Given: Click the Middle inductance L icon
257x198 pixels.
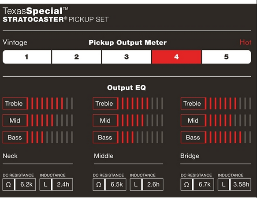Looking at the screenshot, I should (x=136, y=185).
